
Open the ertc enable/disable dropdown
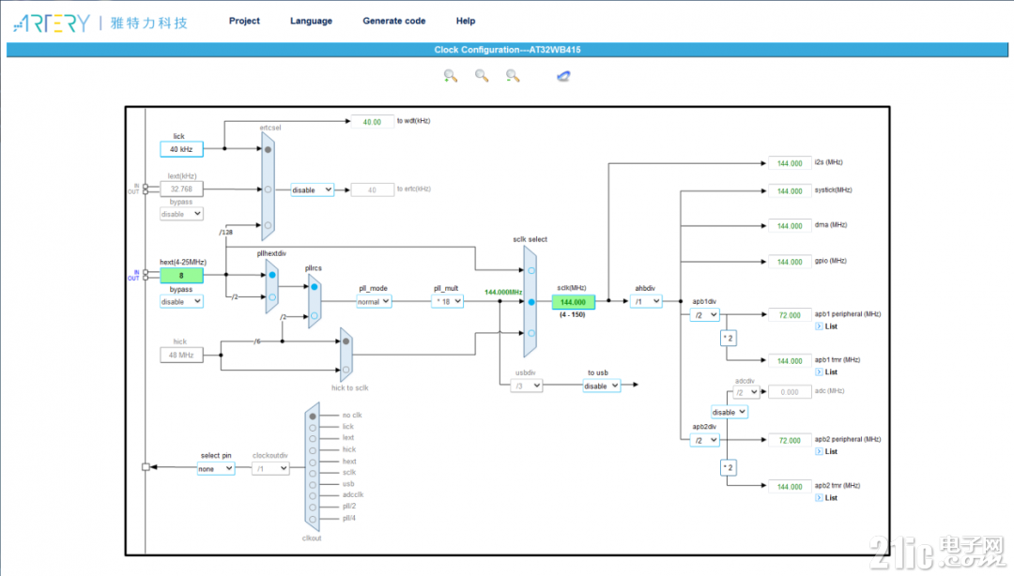312,190
